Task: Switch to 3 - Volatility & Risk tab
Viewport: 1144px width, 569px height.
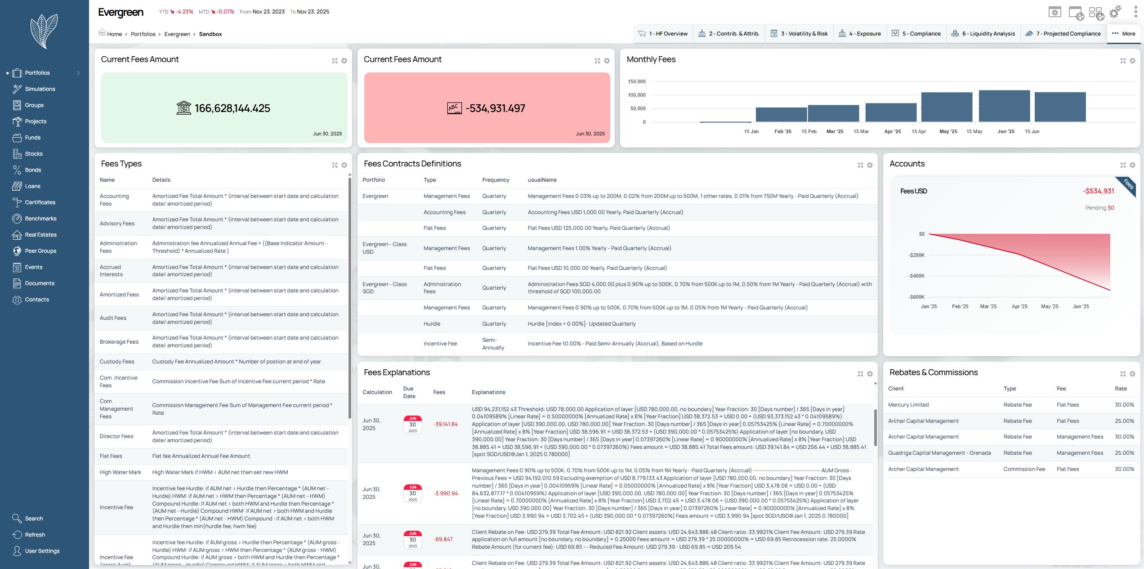Action: coord(799,34)
